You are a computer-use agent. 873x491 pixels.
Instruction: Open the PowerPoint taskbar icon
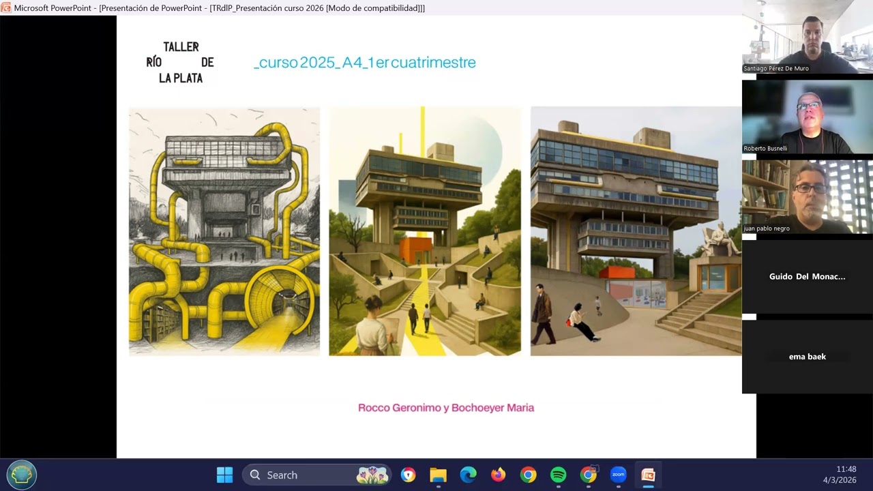[648, 475]
